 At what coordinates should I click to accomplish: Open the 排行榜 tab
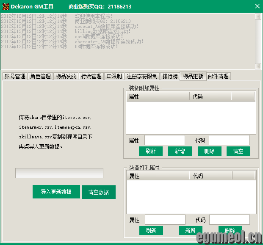coord(169,76)
